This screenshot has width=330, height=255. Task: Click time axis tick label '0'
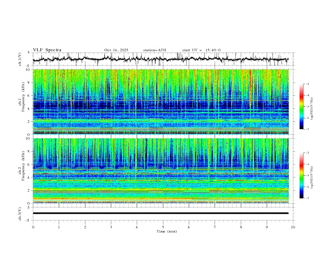coord(33,227)
